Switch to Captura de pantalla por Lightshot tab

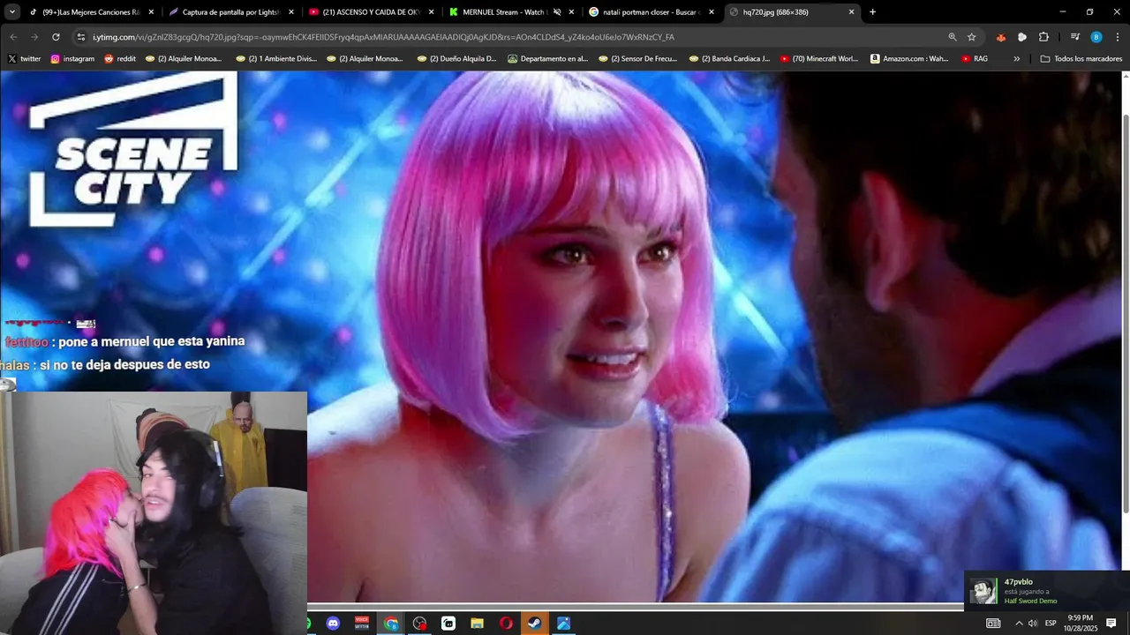231,12
